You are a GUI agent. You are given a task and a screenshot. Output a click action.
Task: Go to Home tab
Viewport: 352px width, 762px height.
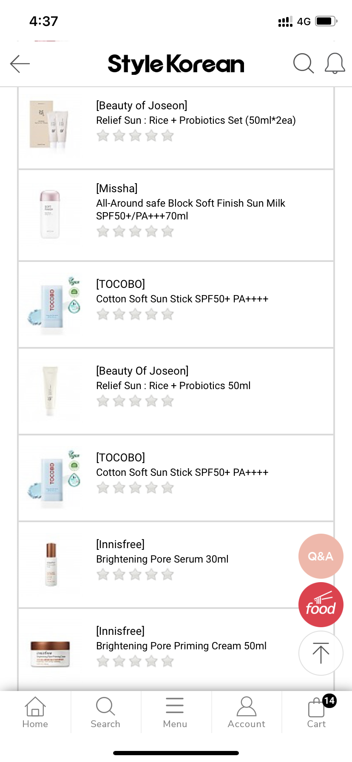pyautogui.click(x=35, y=712)
